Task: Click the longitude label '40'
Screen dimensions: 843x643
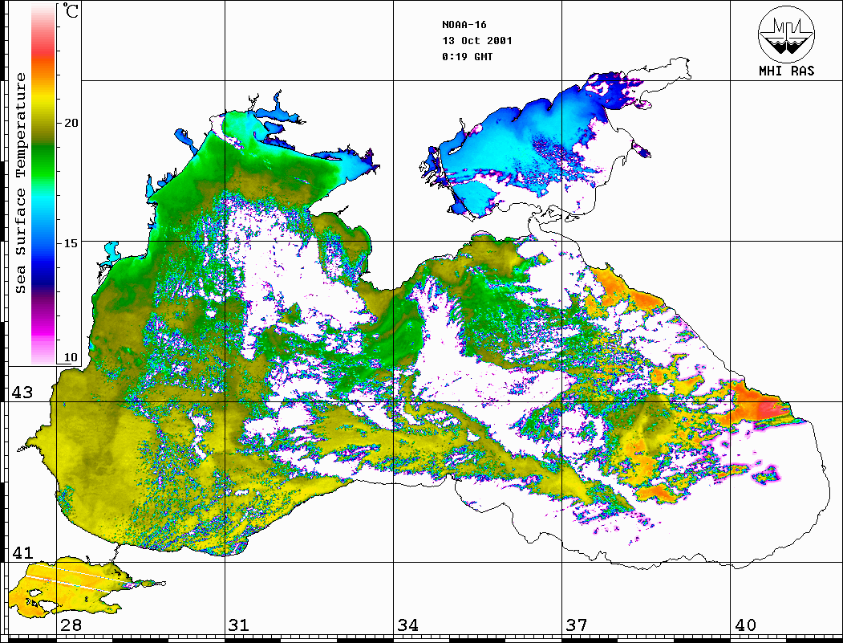Action: [745, 625]
